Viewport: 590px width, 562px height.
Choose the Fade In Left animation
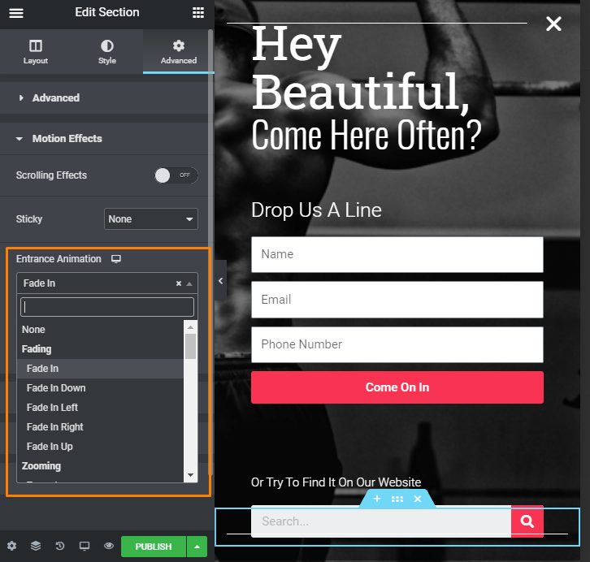coord(101,408)
